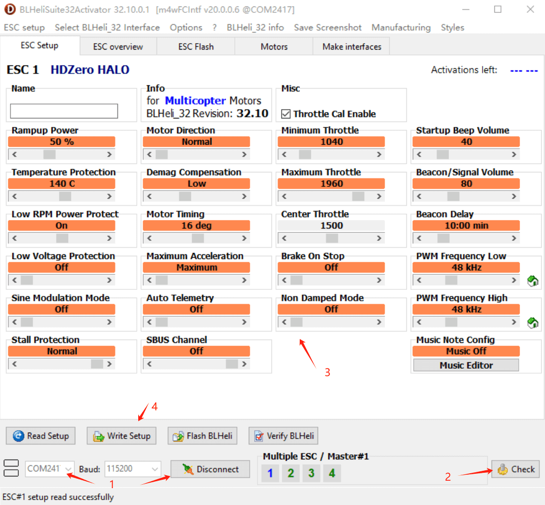
Task: Open the Select BLHeli_32 Interface menu
Action: (107, 28)
